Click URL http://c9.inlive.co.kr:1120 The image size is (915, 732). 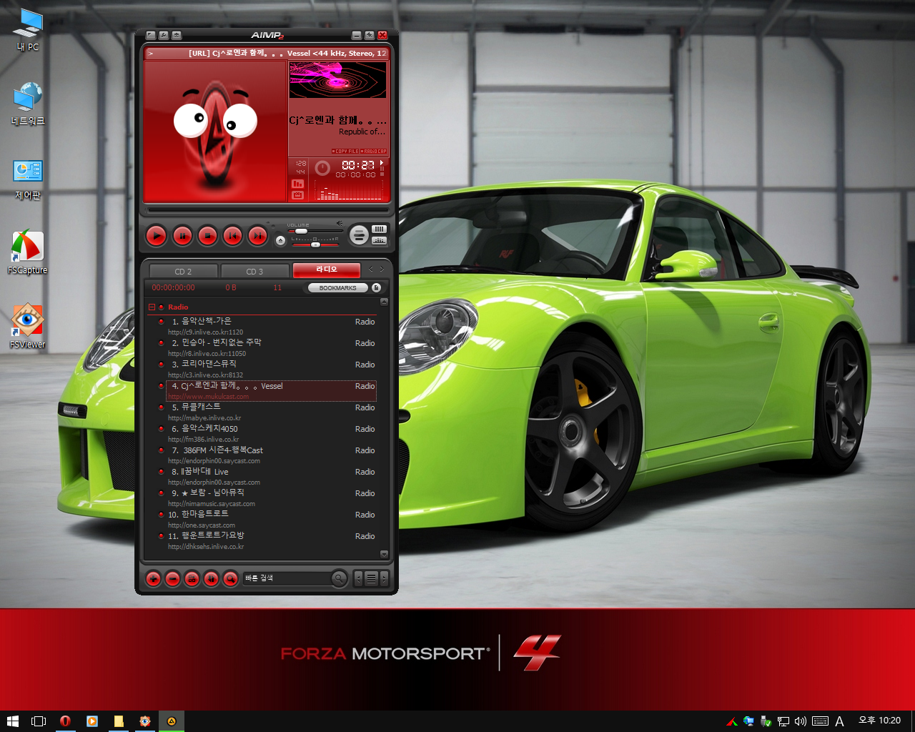click(205, 332)
